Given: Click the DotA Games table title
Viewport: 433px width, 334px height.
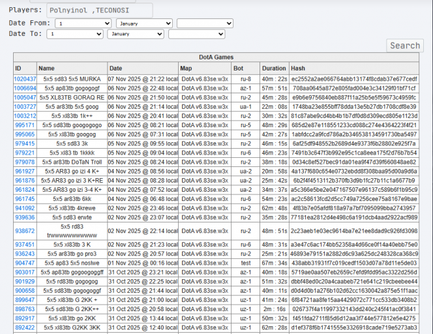Looking at the screenshot, I should 216,57.
